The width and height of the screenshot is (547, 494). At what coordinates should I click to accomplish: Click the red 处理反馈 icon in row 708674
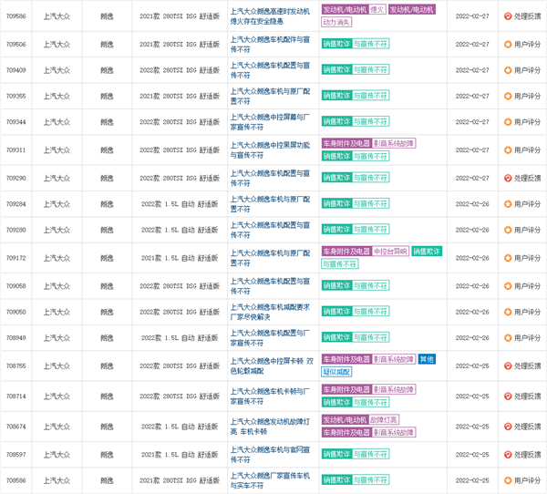pyautogui.click(x=508, y=427)
